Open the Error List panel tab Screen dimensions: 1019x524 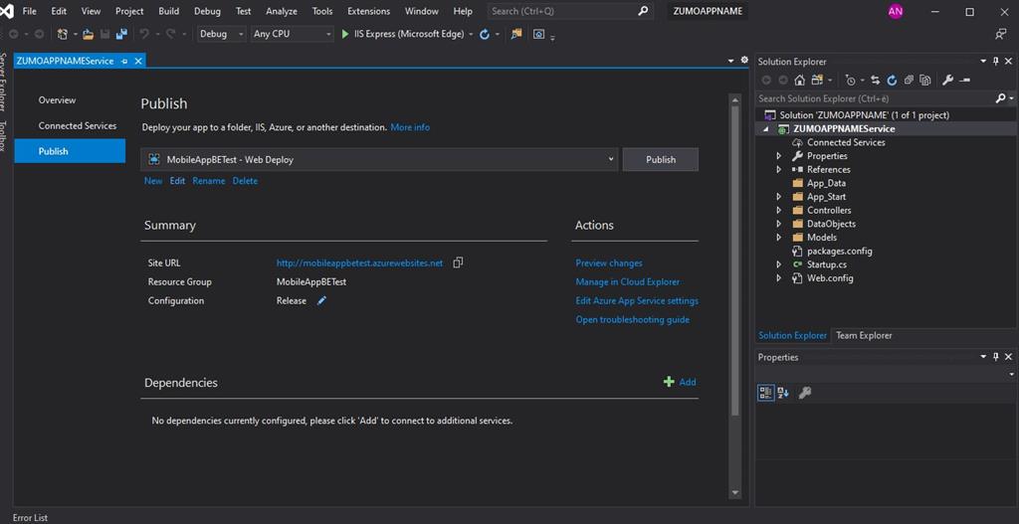30,517
